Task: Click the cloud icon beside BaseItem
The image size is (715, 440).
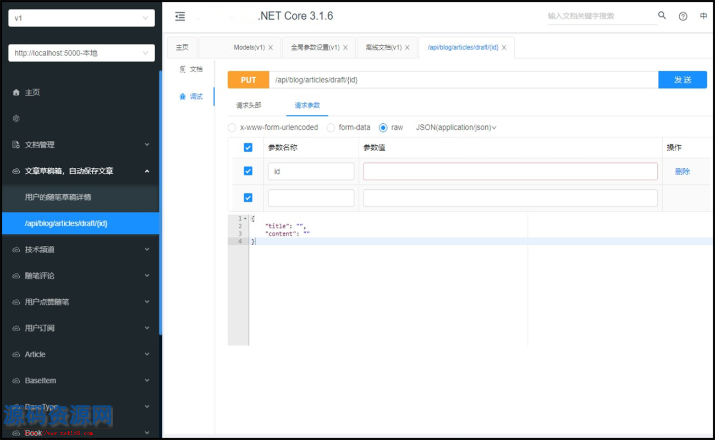Action: (16, 381)
